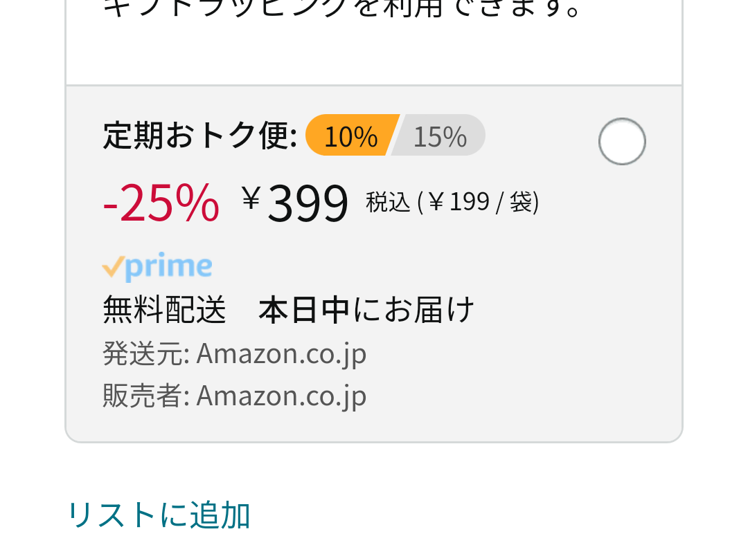Click the 税込 (￥199 / 袋) unit price
The width and height of the screenshot is (748, 545).
[x=452, y=202]
